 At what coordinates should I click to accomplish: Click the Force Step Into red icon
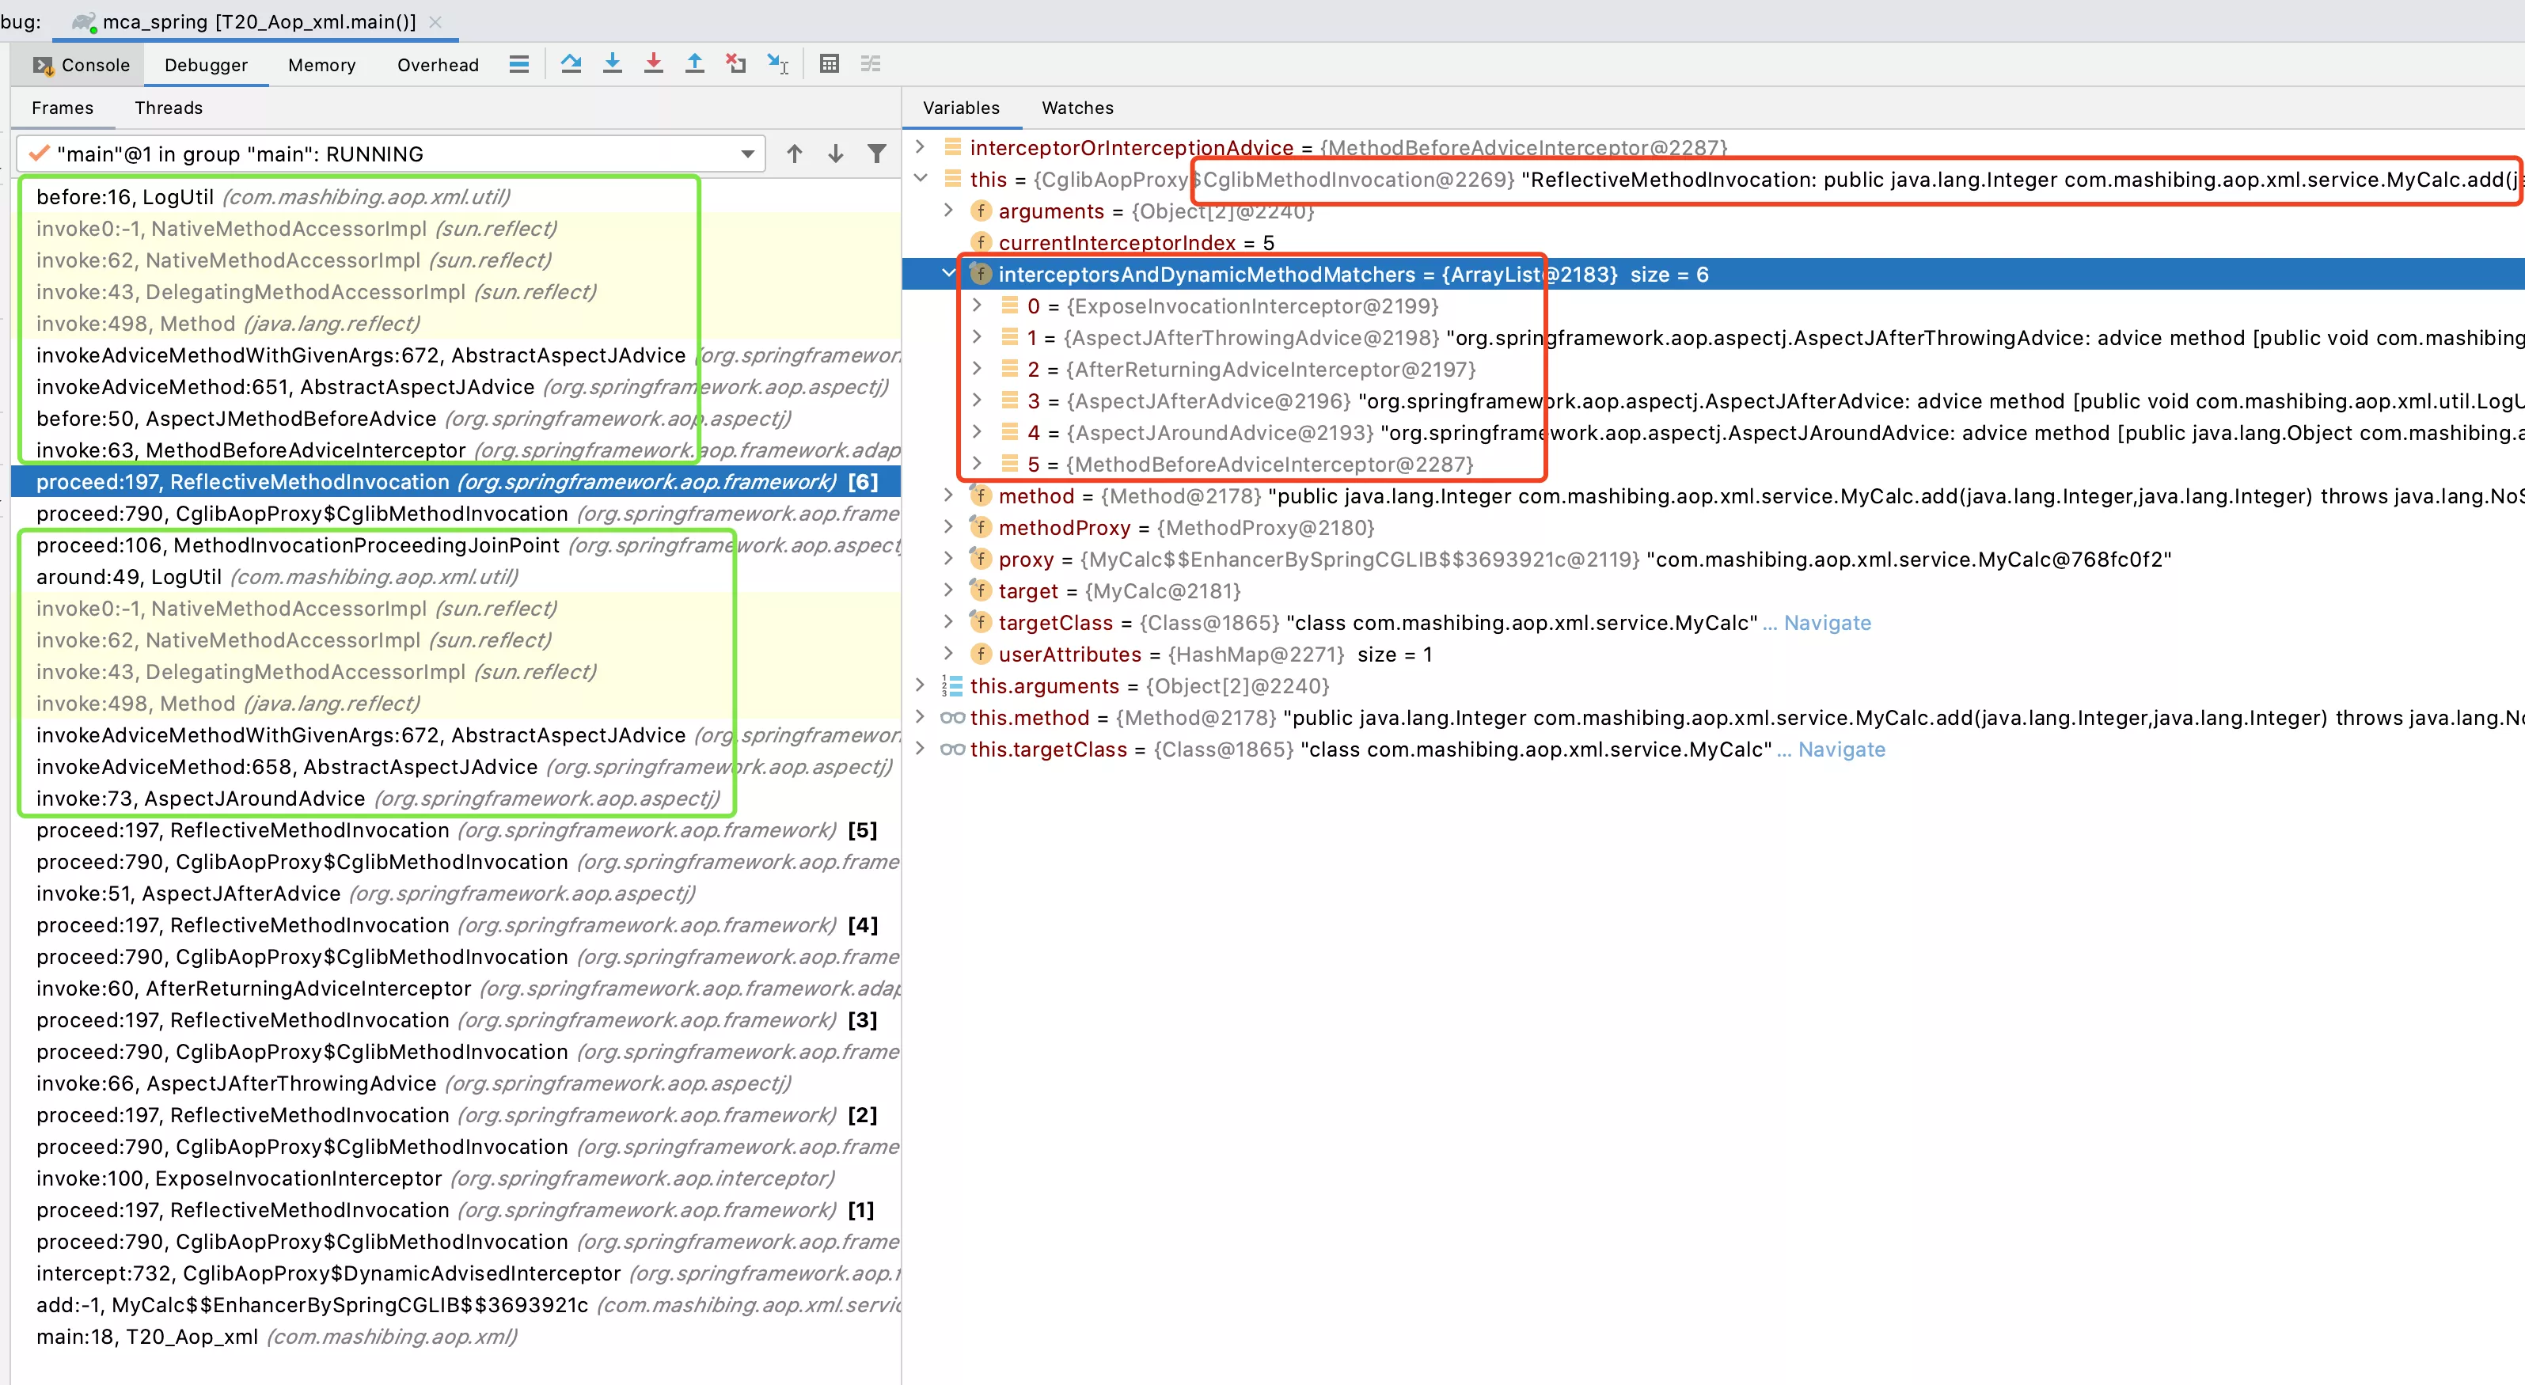pos(654,65)
